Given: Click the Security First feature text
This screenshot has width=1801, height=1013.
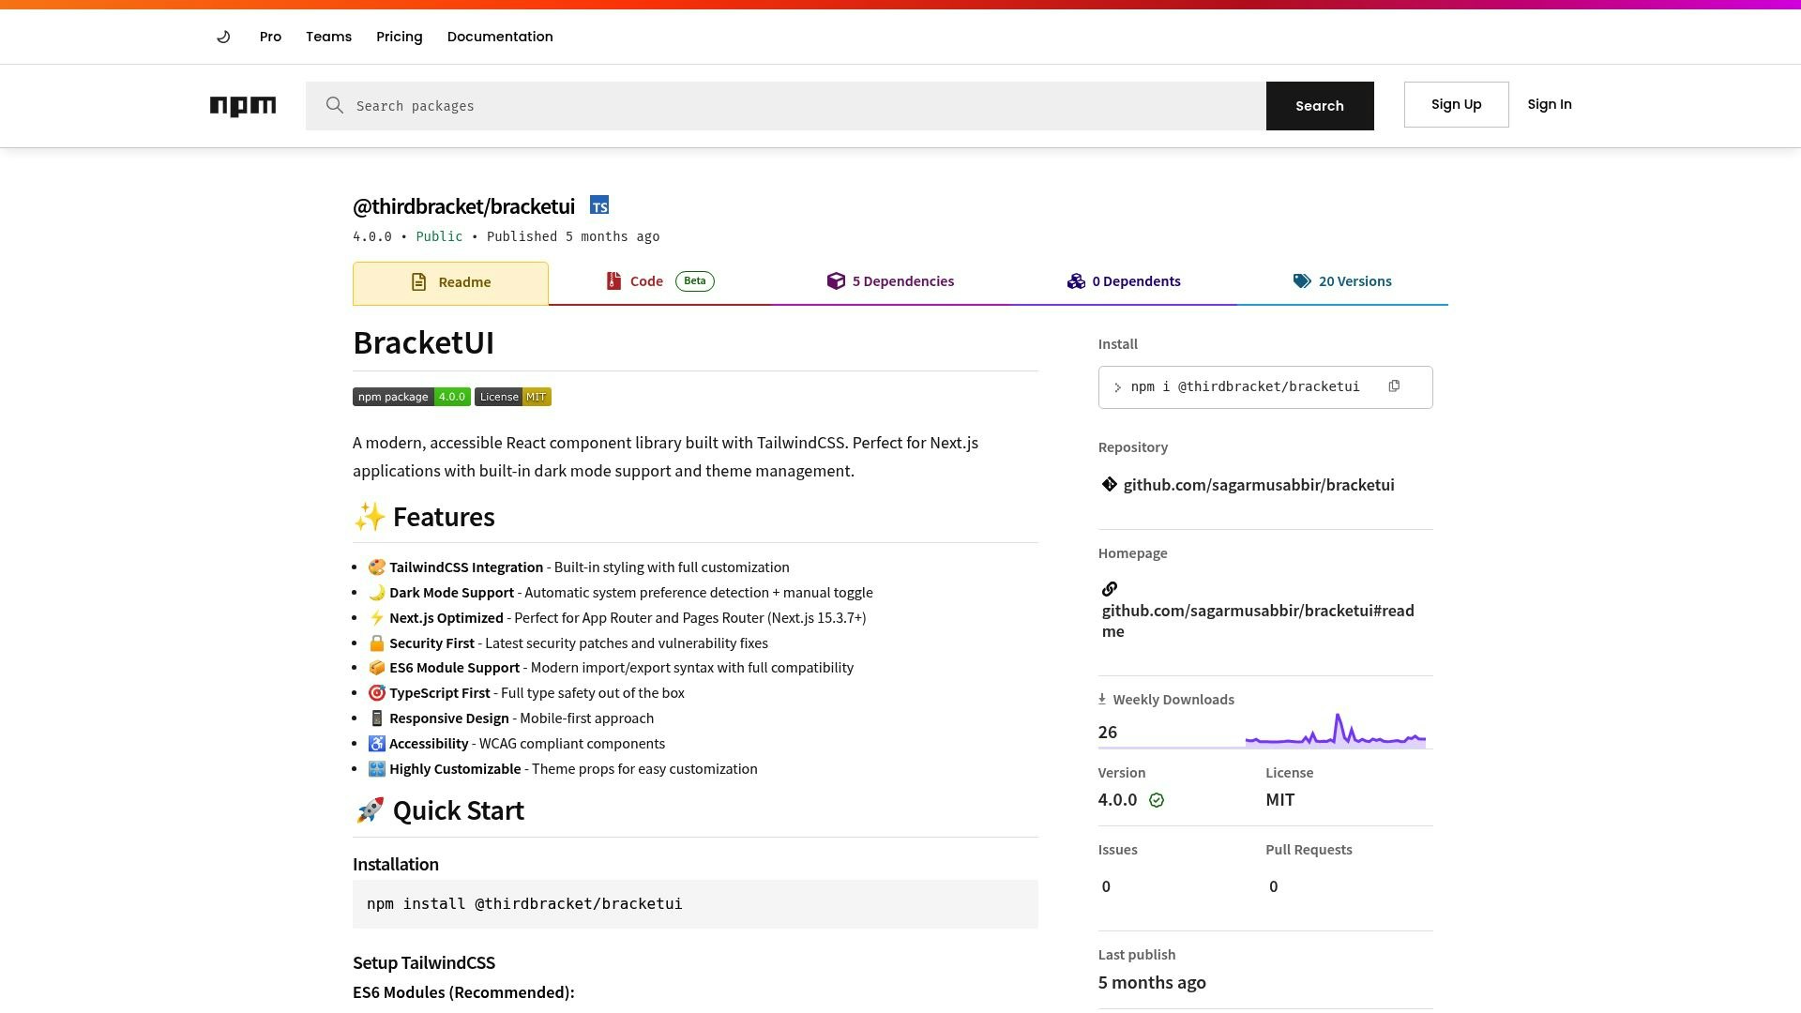Looking at the screenshot, I should pyautogui.click(x=431, y=643).
